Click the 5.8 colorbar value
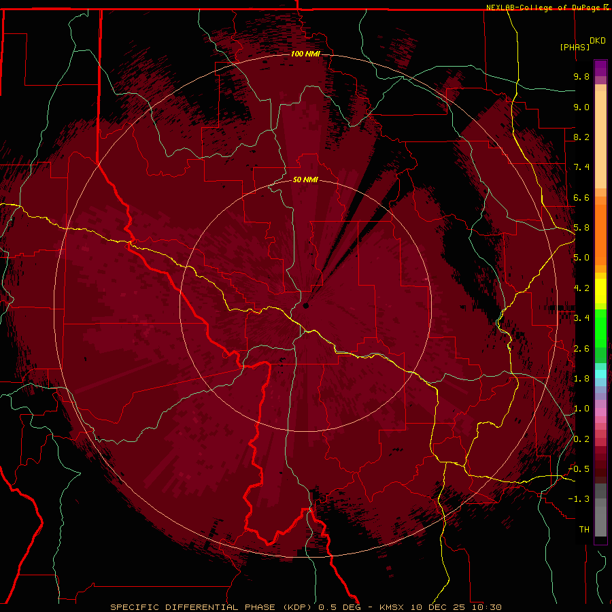Screen dimensions: 612x612 coord(581,228)
